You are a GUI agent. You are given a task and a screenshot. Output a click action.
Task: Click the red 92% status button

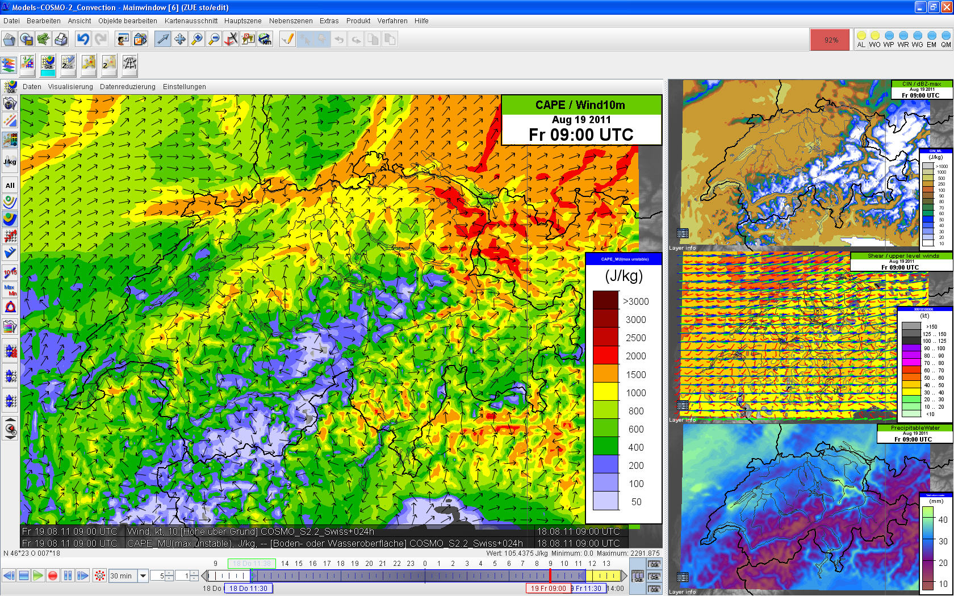tap(831, 40)
